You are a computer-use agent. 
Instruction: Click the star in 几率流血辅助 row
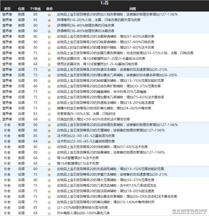[x=49, y=186]
